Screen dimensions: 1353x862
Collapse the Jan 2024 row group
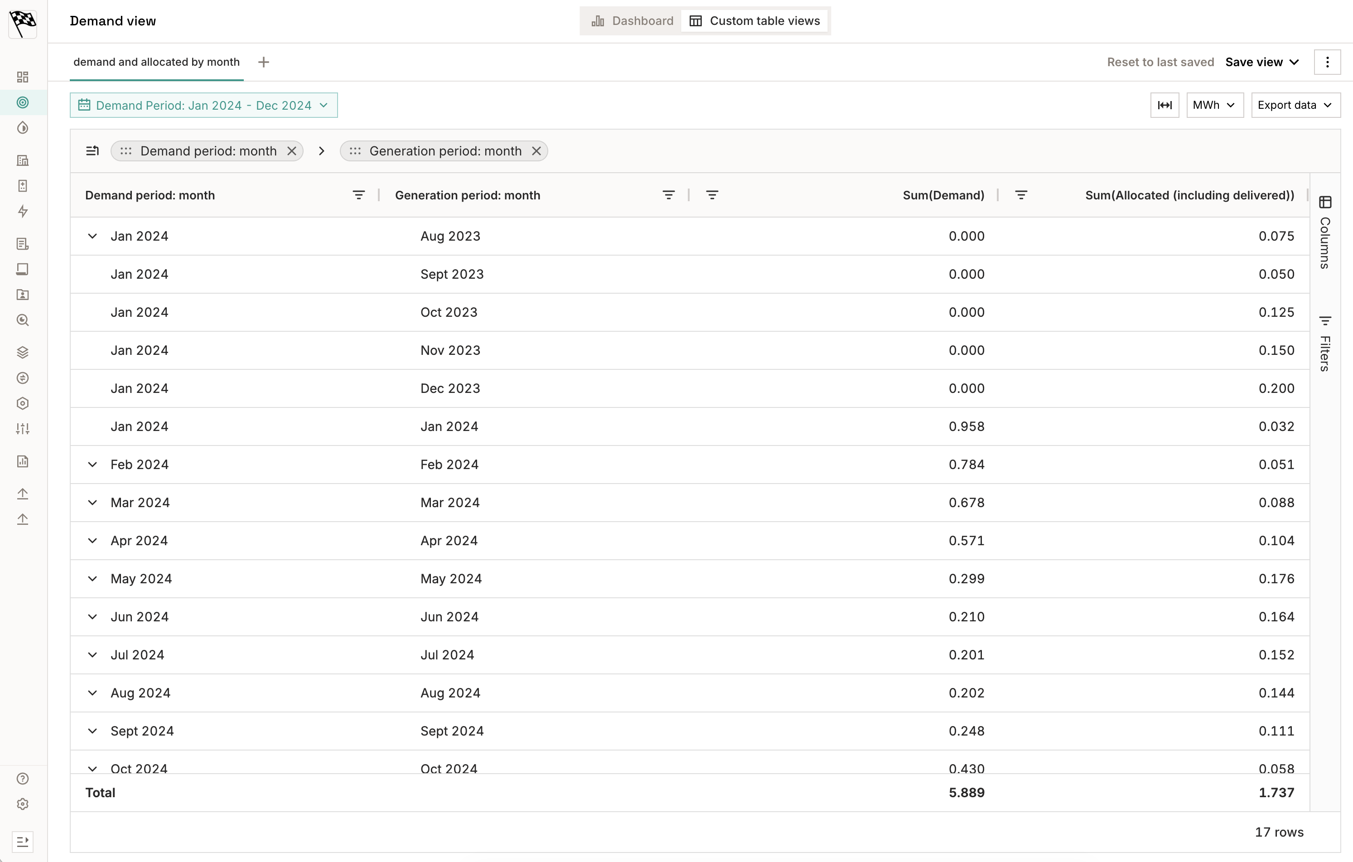point(92,236)
